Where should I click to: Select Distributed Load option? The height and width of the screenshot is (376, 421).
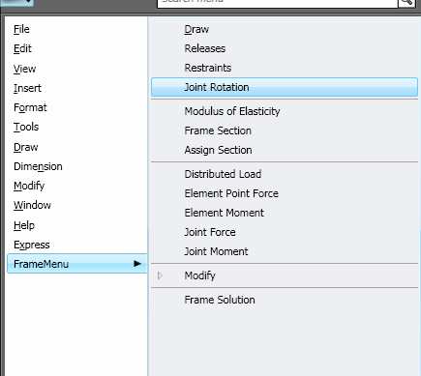coord(223,174)
